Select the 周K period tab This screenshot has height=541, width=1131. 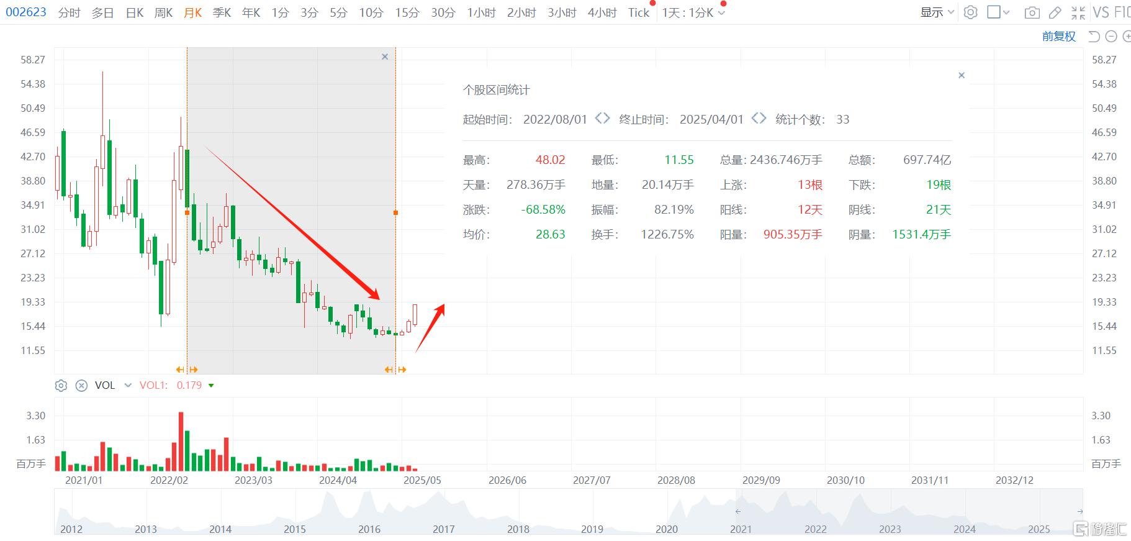164,13
